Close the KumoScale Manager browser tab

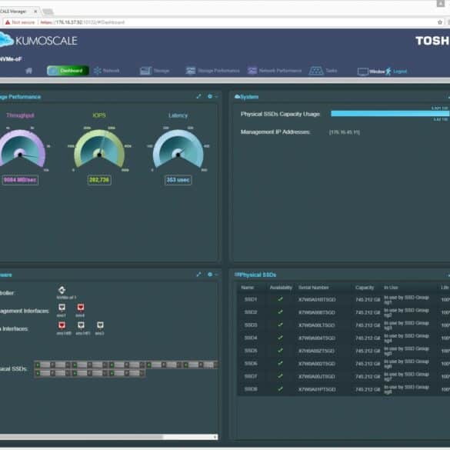point(35,12)
